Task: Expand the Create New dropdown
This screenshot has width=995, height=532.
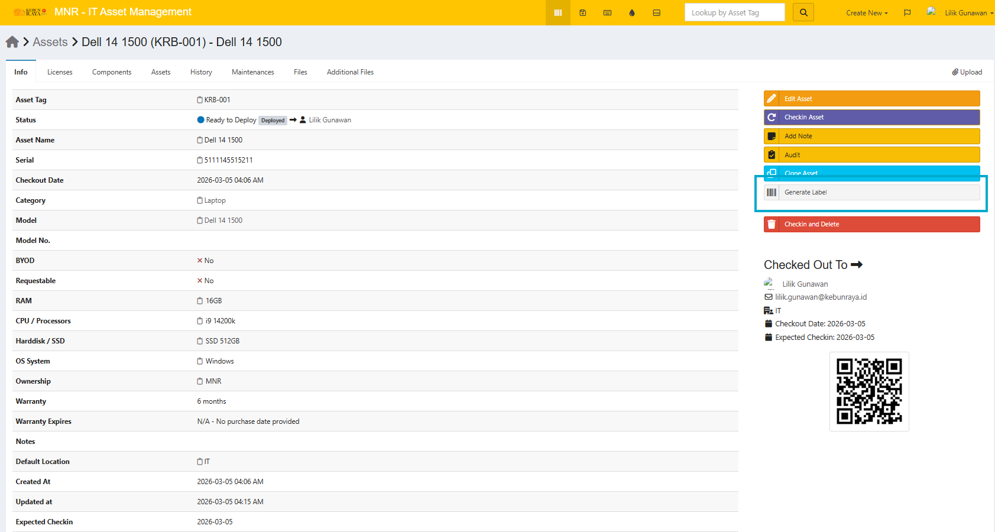Action: tap(866, 12)
